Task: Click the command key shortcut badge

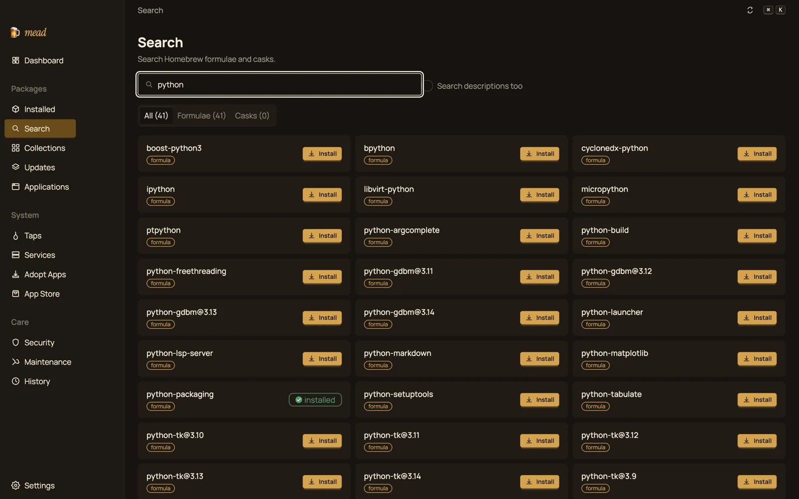Action: [x=768, y=10]
